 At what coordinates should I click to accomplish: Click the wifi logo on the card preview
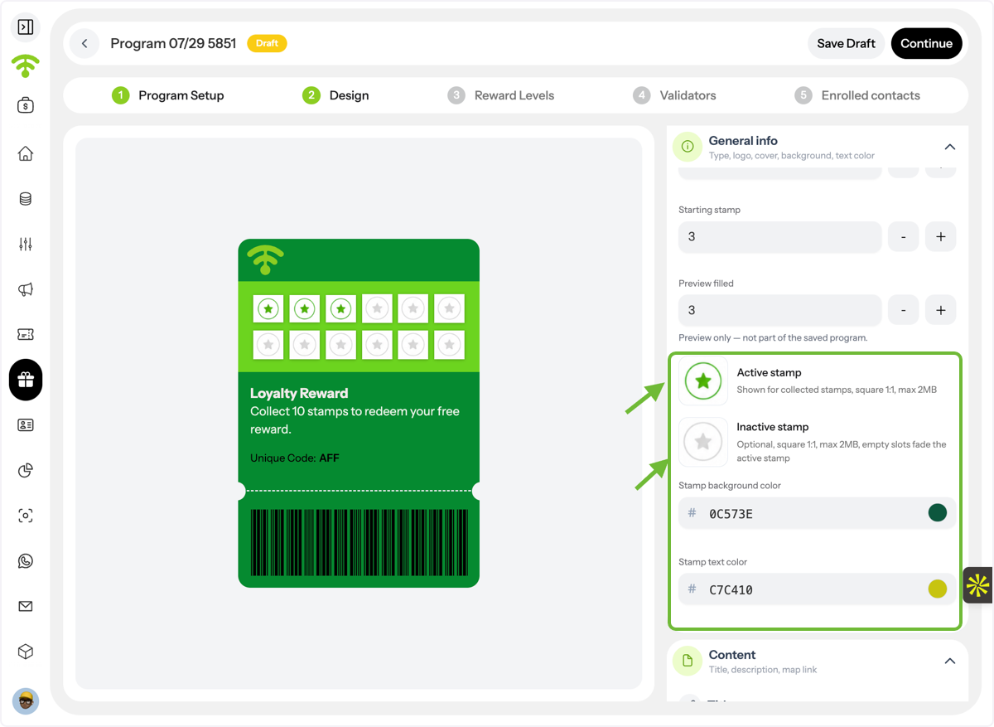pos(265,260)
